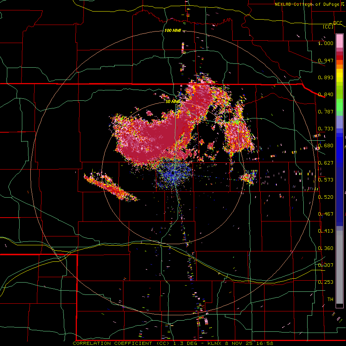The image size is (346, 346).
Task: Click the pink top segment of color bar
Action: pos(339,41)
